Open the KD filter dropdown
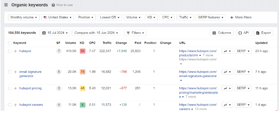The image size is (279, 113). click(x=151, y=18)
